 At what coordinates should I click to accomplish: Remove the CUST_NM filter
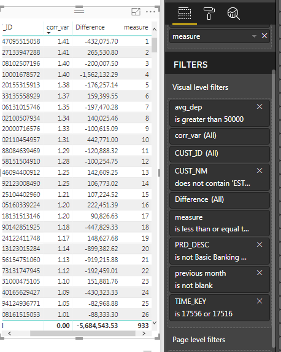point(260,171)
